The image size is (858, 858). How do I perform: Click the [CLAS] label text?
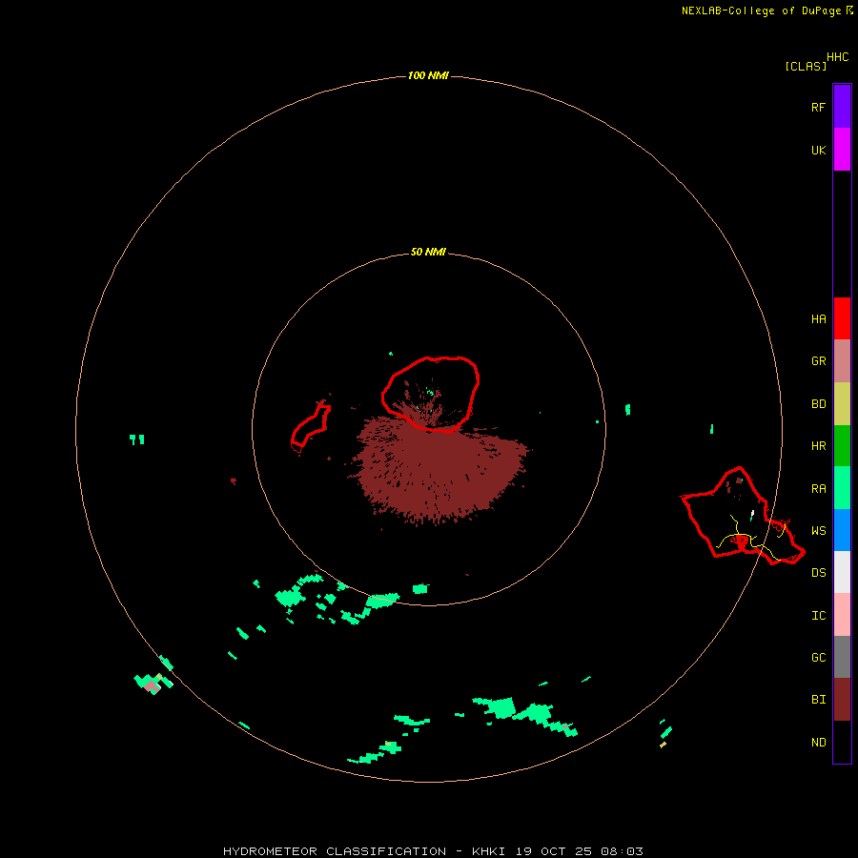(x=806, y=67)
